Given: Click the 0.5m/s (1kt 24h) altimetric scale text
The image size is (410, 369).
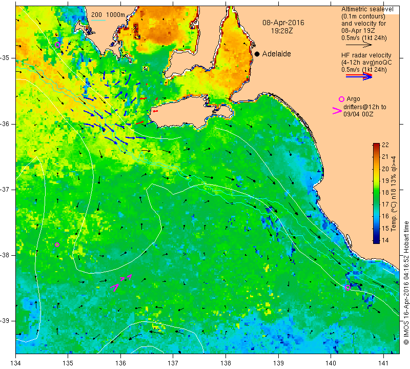Looking at the screenshot, I should [x=364, y=38].
